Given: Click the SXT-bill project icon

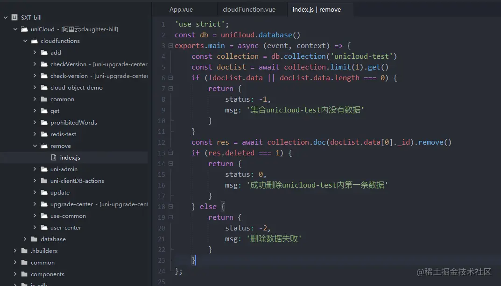Looking at the screenshot, I should tap(14, 18).
